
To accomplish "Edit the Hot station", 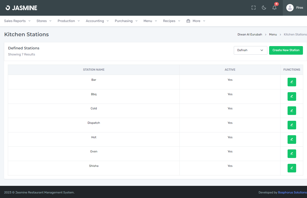I will (x=292, y=140).
